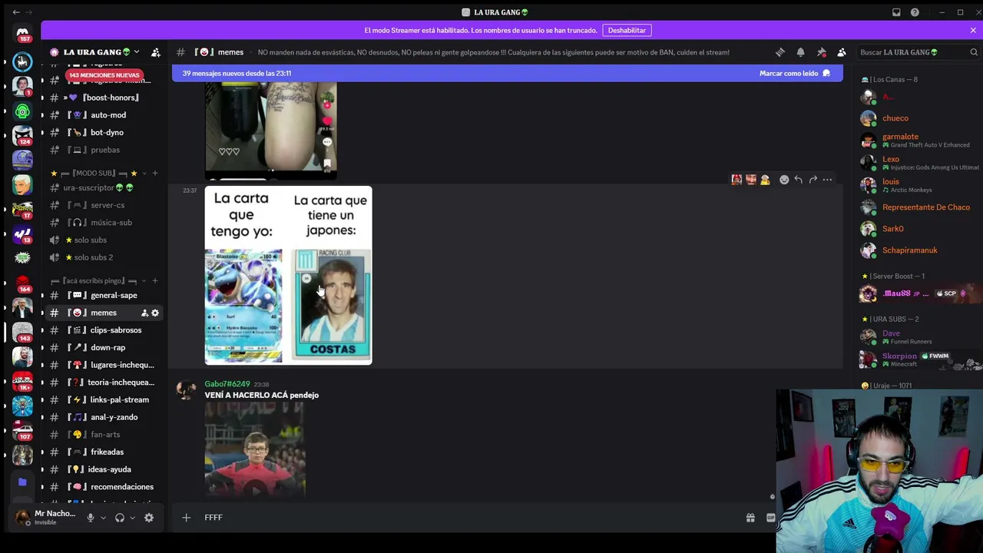Open the attachment plus button in message bar
The height and width of the screenshot is (553, 983).
[186, 518]
